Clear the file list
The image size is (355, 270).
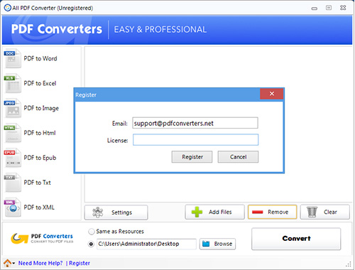325,212
